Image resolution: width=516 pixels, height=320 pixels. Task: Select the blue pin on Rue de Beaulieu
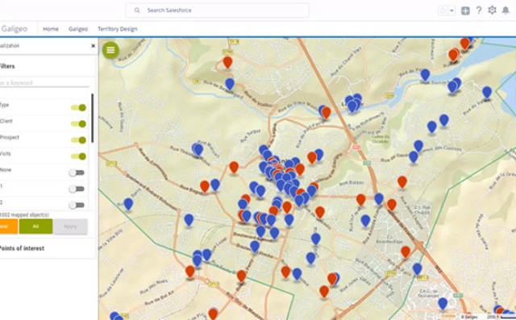[230, 84]
